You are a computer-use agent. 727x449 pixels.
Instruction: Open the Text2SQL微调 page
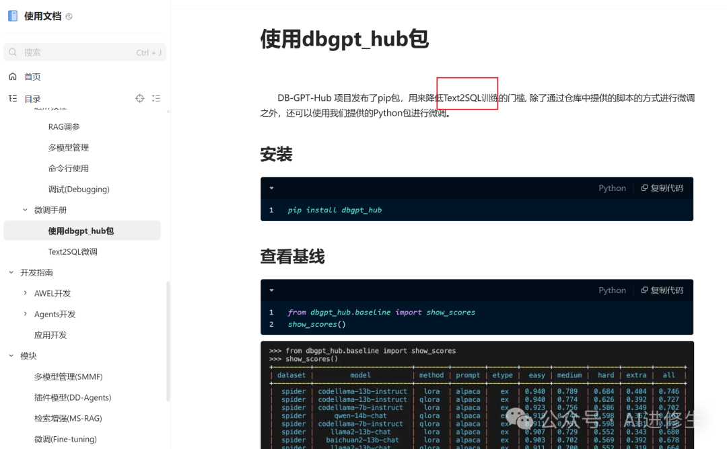click(x=73, y=252)
